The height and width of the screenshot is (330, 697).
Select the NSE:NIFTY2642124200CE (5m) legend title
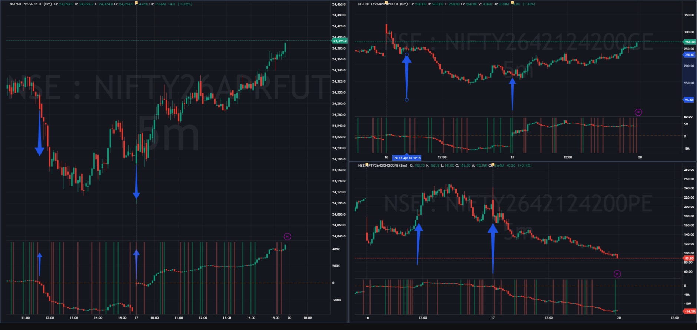383,4
